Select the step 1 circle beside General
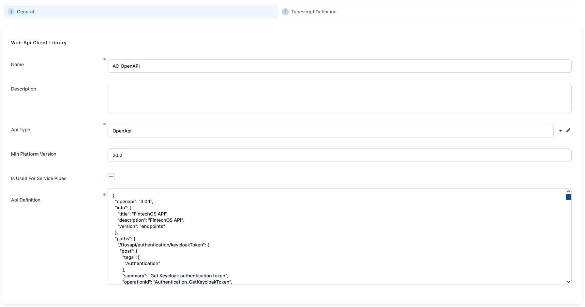 click(x=11, y=11)
